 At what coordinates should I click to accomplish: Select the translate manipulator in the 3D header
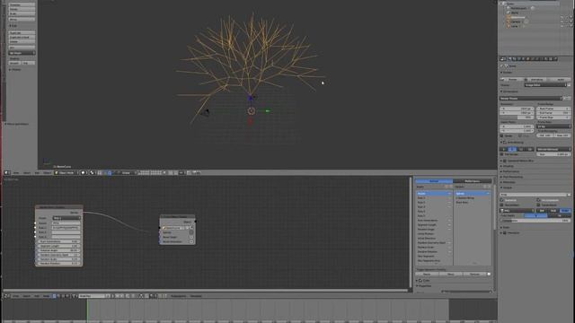(110, 172)
